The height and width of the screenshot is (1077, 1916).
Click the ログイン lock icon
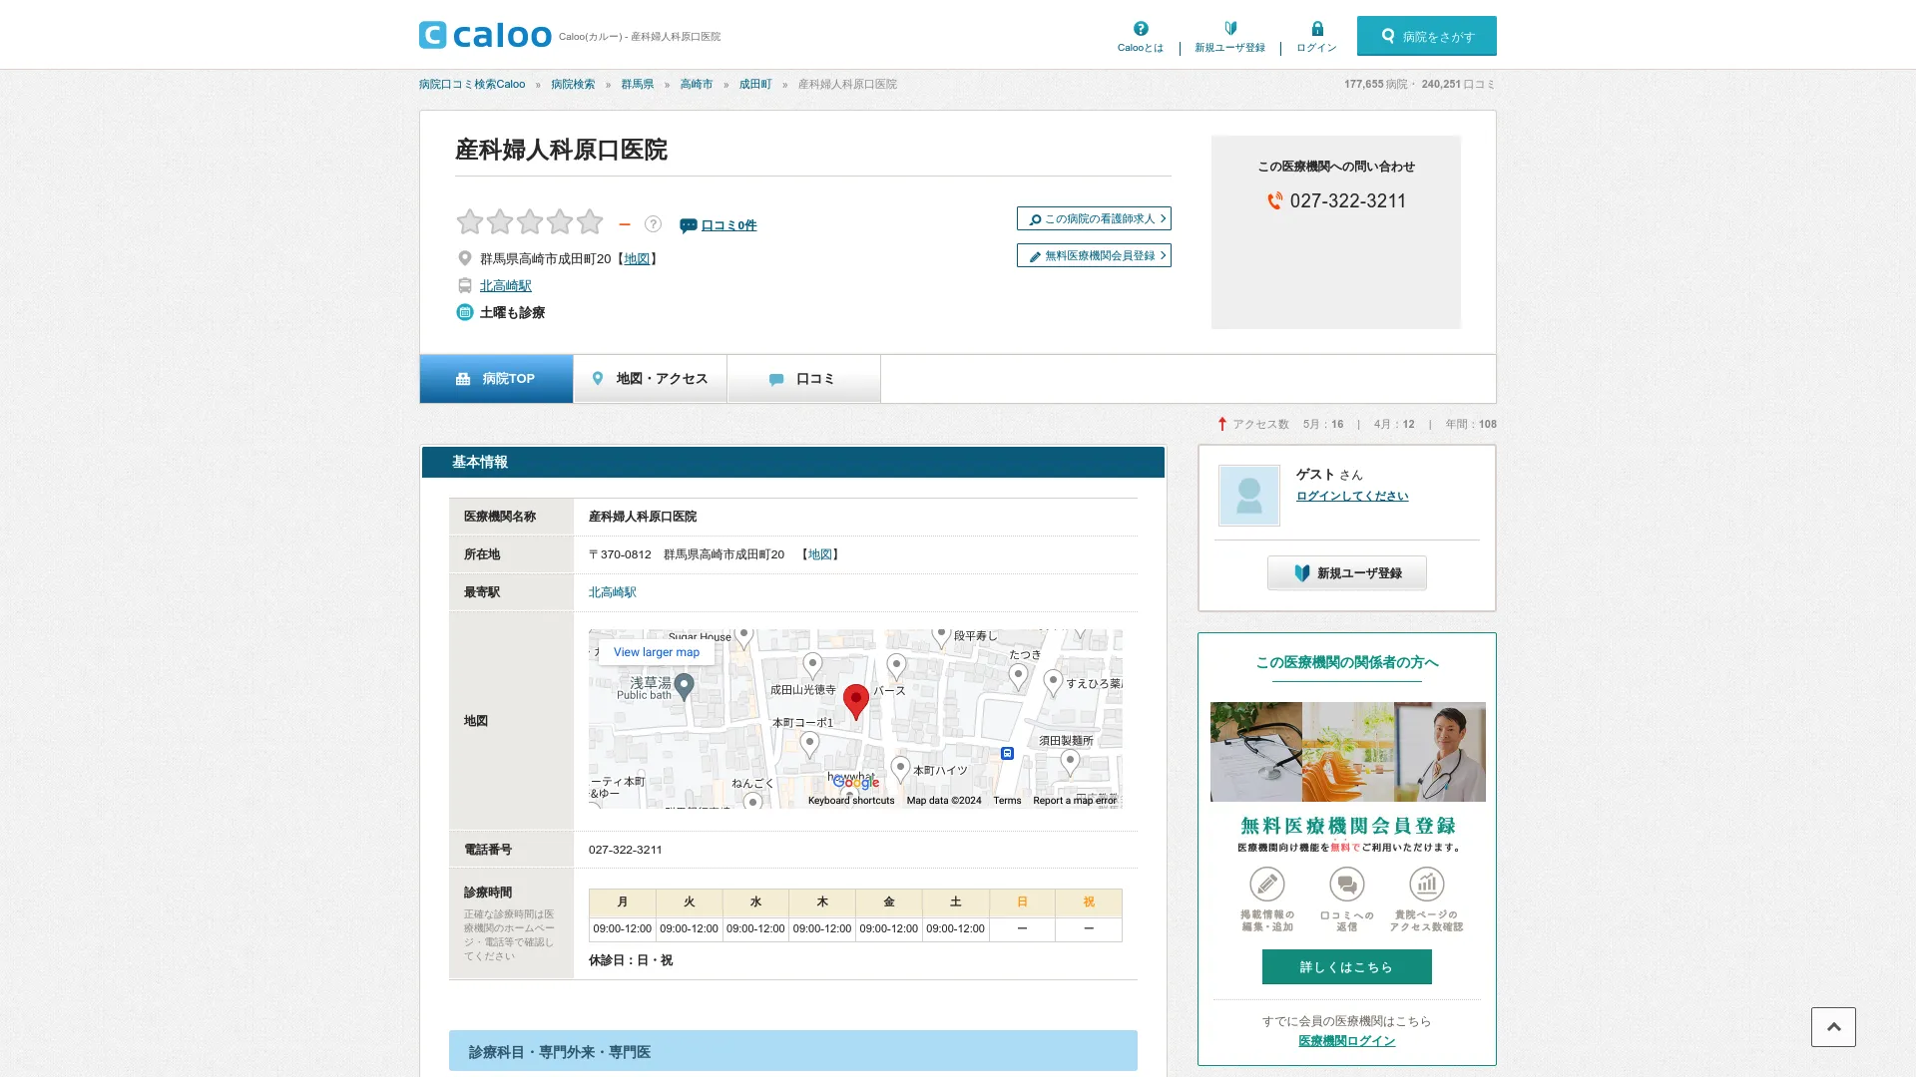pos(1317,29)
